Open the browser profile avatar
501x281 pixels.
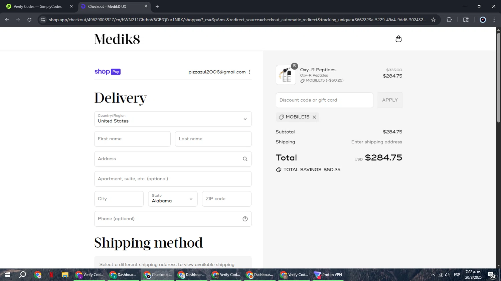coord(483,20)
